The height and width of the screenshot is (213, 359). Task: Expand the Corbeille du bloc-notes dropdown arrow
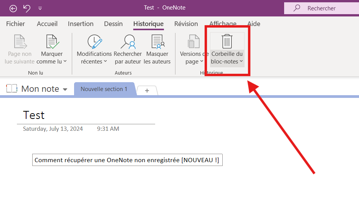tap(241, 61)
